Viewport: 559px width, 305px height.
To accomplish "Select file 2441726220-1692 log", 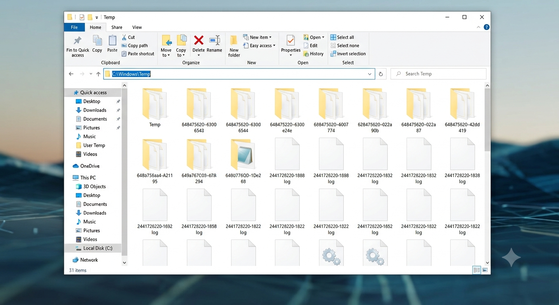I will pyautogui.click(x=155, y=212).
